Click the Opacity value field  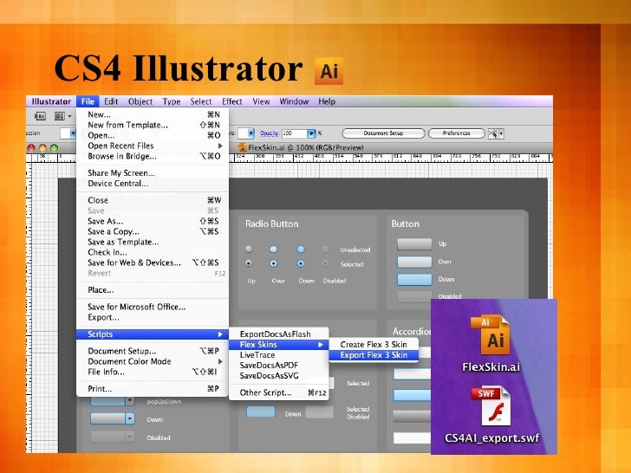[294, 133]
